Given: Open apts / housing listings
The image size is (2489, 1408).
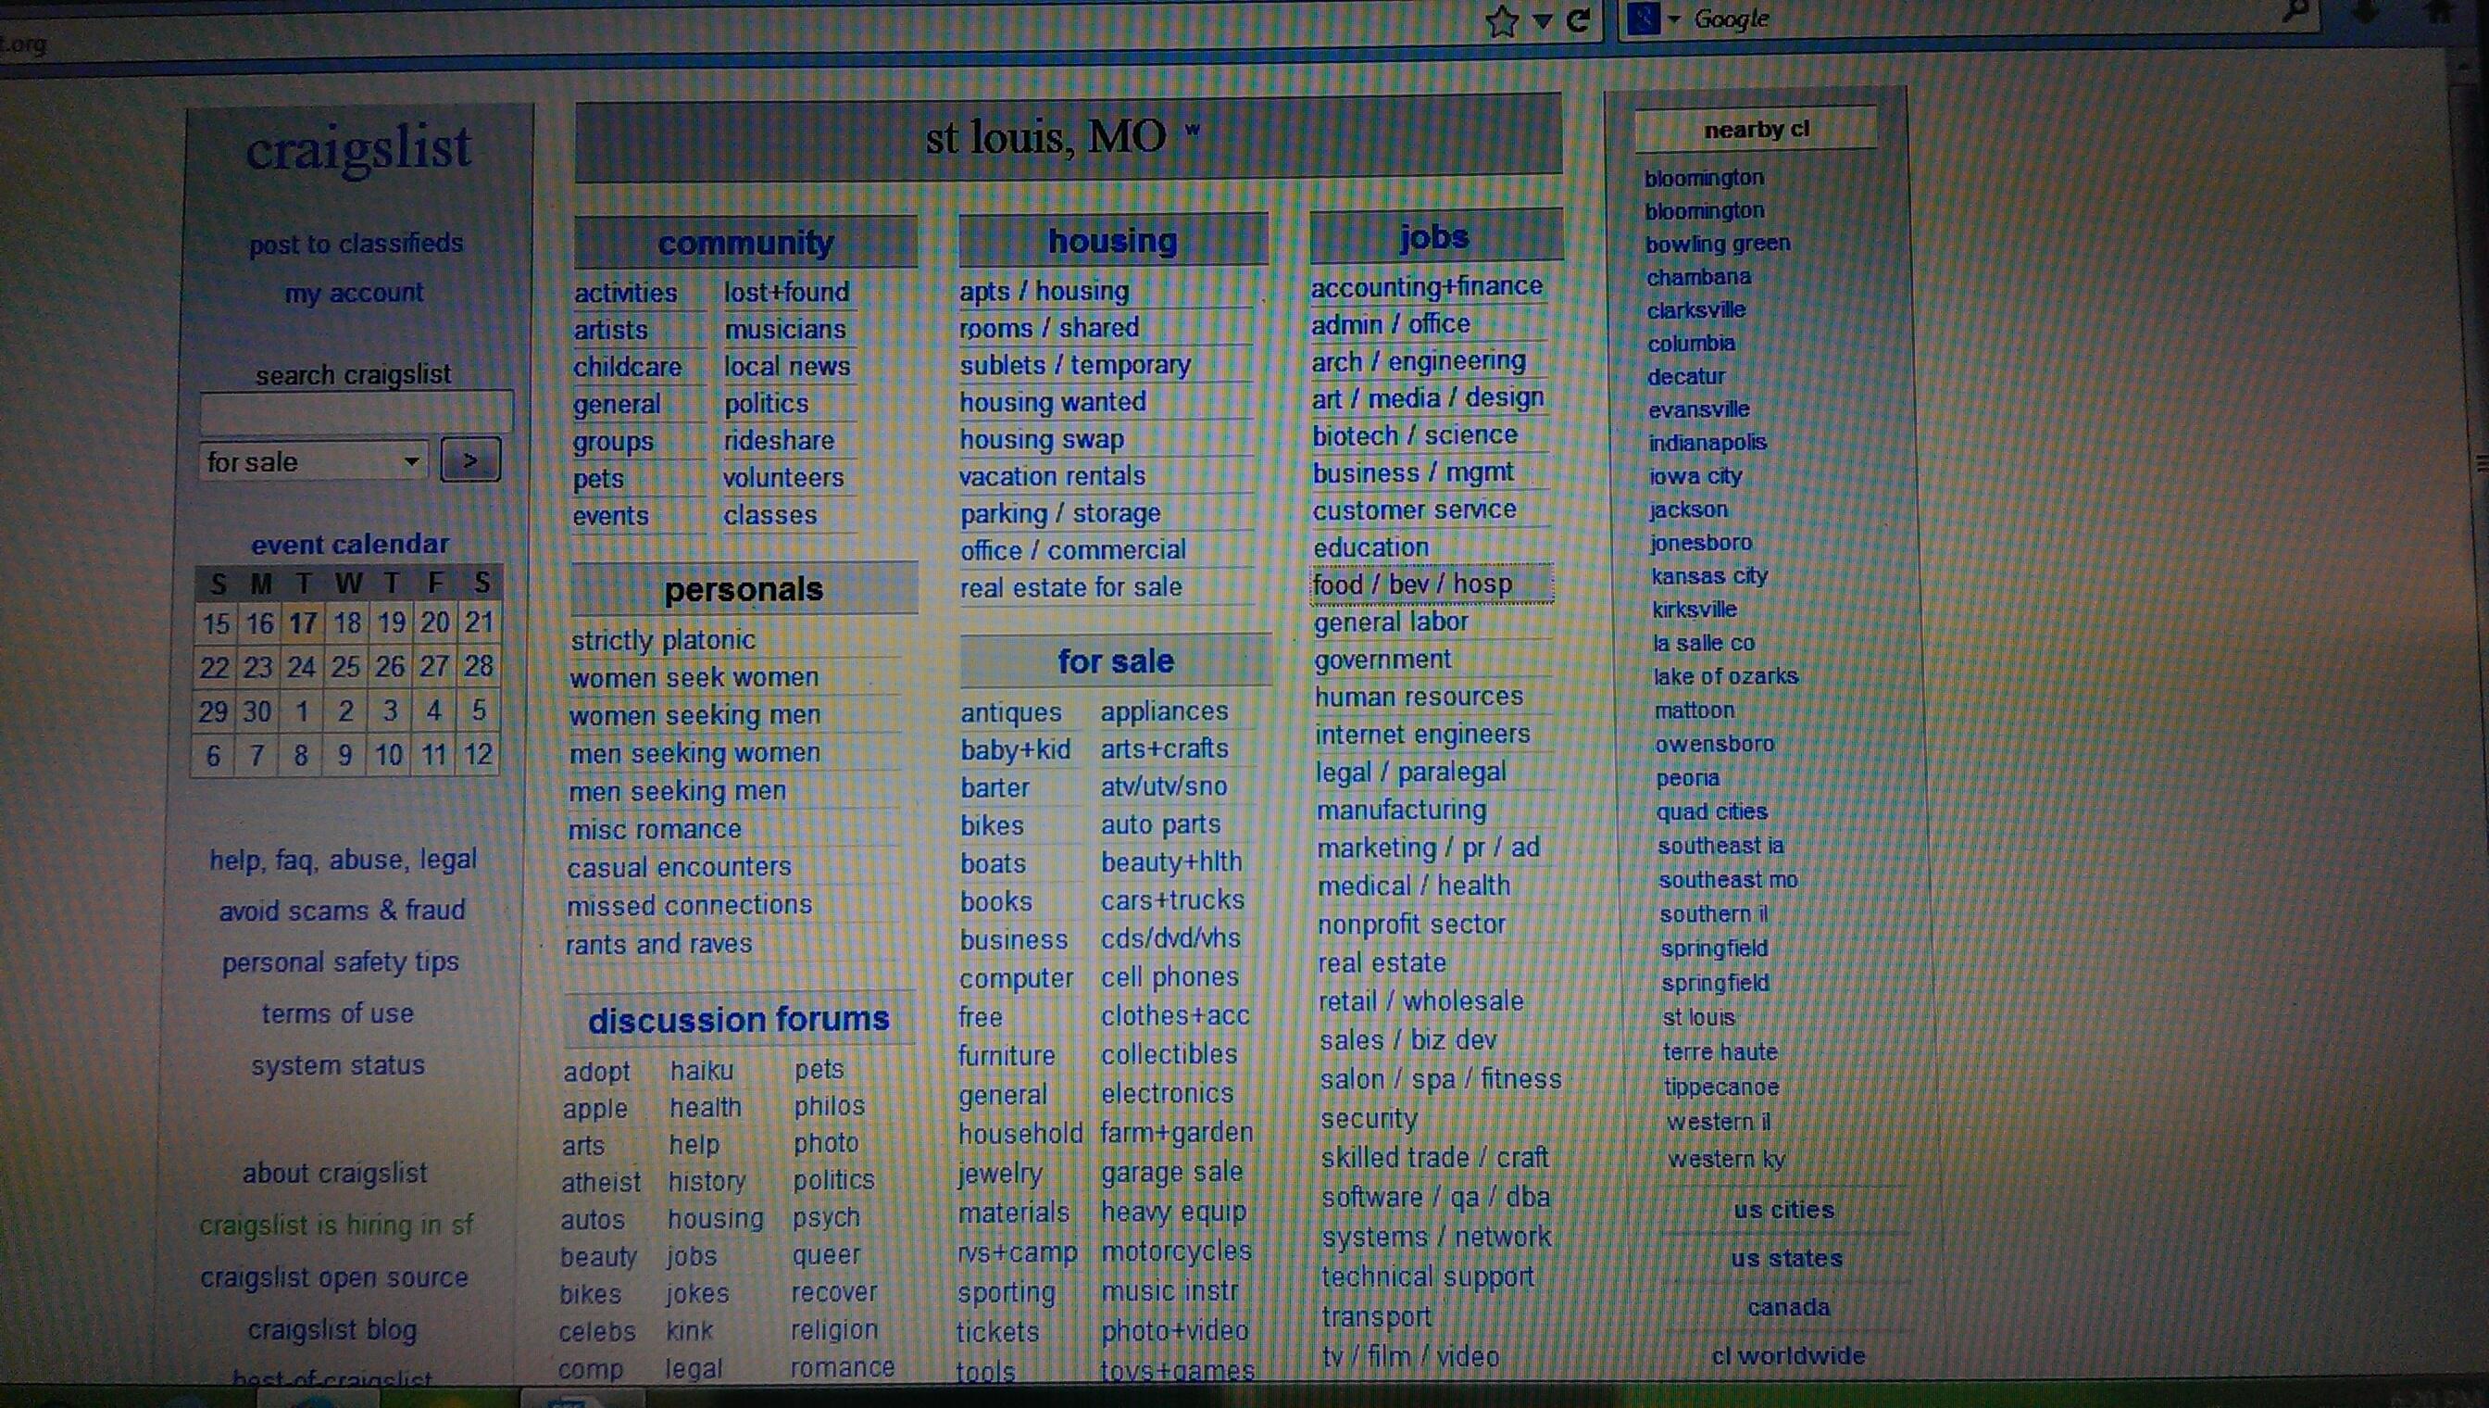Looking at the screenshot, I should coord(1044,291).
